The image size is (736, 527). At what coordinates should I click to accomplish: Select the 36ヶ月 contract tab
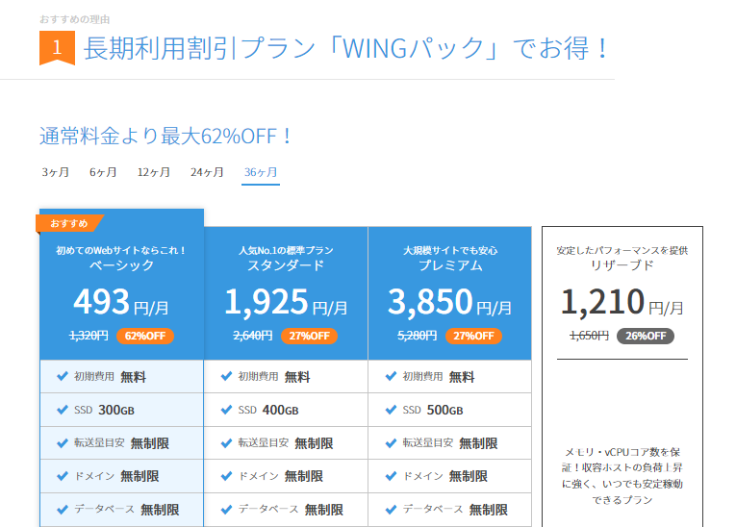[x=261, y=172]
